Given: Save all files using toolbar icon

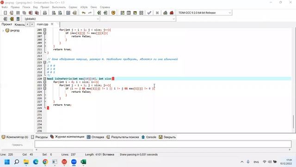Looking at the screenshot, I should (x=24, y=13).
